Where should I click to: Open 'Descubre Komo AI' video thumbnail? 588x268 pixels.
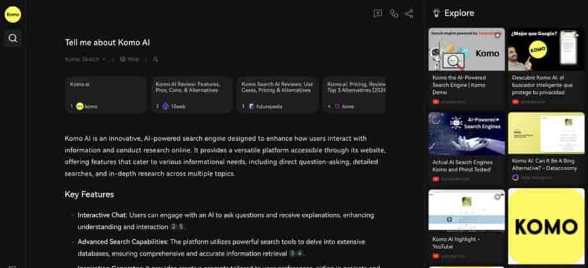(546, 50)
